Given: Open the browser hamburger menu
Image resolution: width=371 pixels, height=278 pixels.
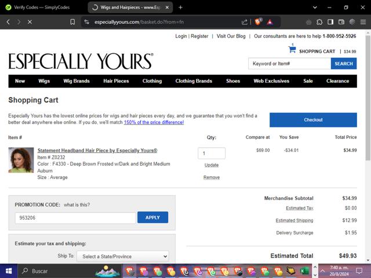Looking at the screenshot, I should point(363,22).
